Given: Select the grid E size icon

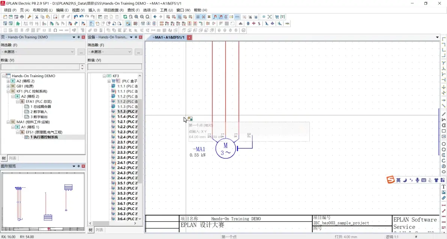Looking at the screenshot, I should pyautogui.click(x=190, y=17).
